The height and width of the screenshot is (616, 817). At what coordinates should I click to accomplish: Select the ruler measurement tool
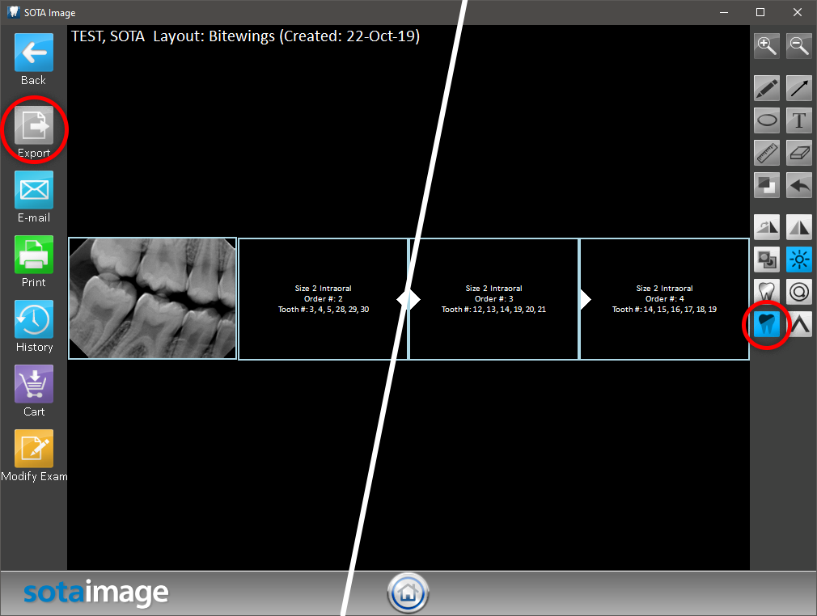click(767, 153)
